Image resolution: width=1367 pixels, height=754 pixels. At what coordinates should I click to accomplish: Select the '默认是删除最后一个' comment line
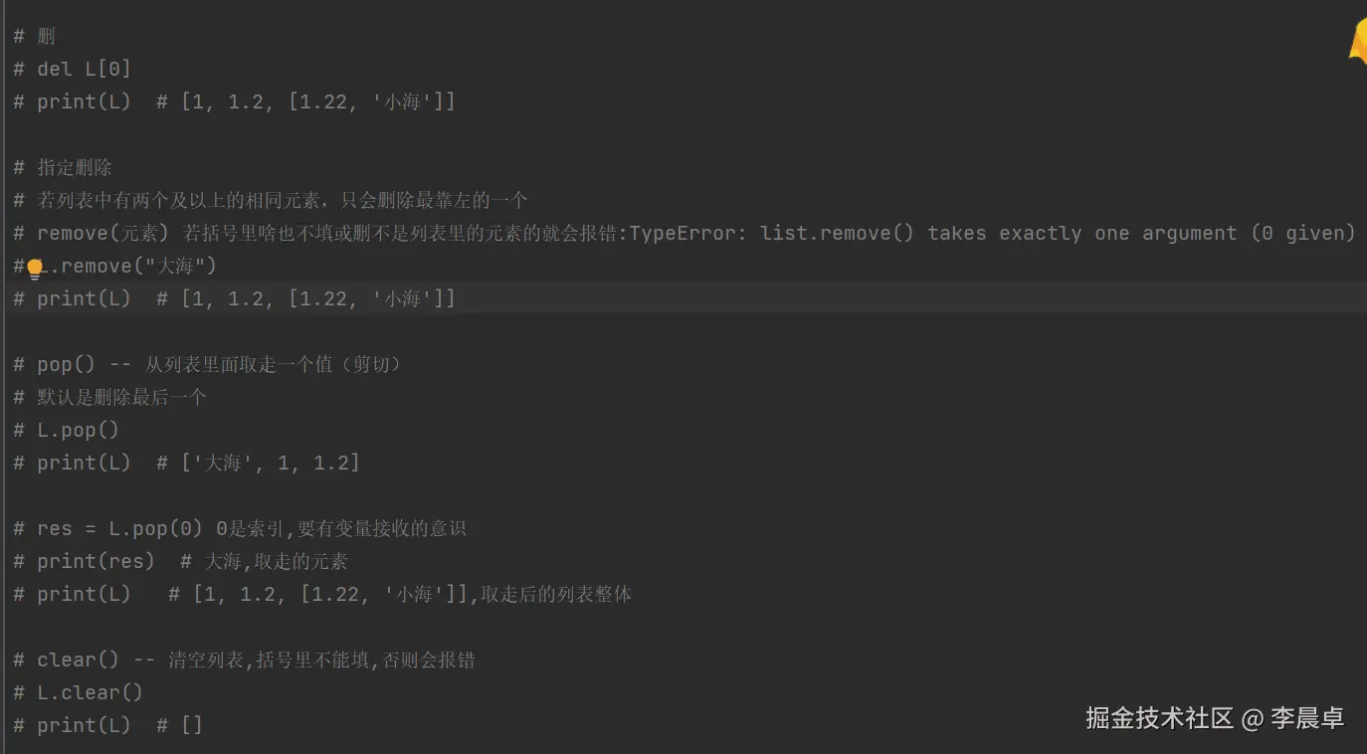pyautogui.click(x=121, y=397)
